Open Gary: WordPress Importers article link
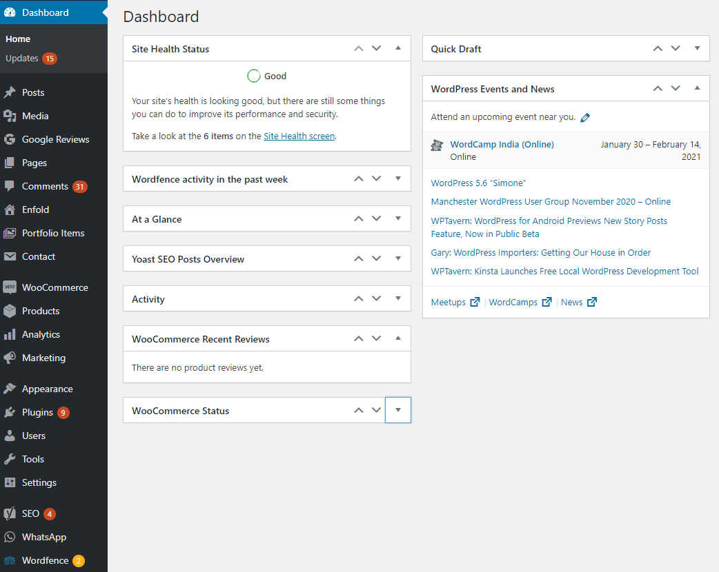The width and height of the screenshot is (719, 572). point(540,253)
